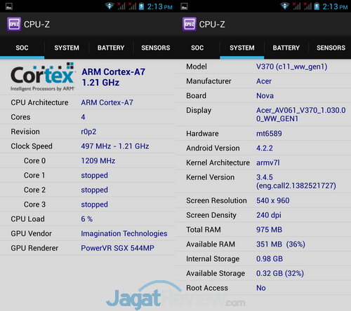Select the SYSTEM tab in right screenshot
This screenshot has width=351, height=311.
(242, 48)
